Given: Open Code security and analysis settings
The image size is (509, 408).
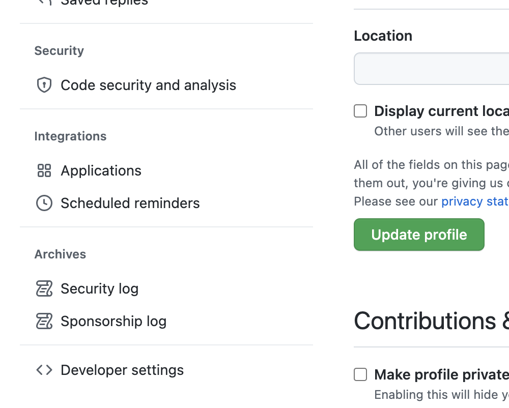Looking at the screenshot, I should pos(148,85).
